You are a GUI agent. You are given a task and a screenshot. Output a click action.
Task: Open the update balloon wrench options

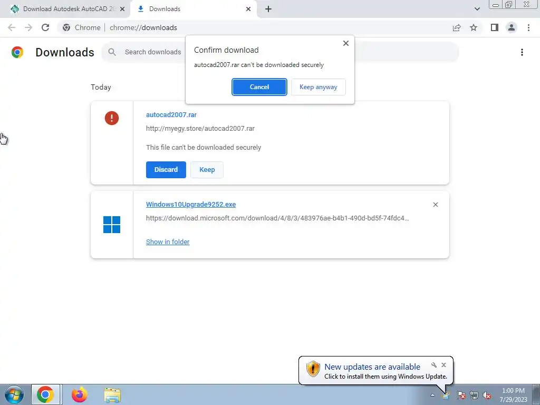pos(434,365)
